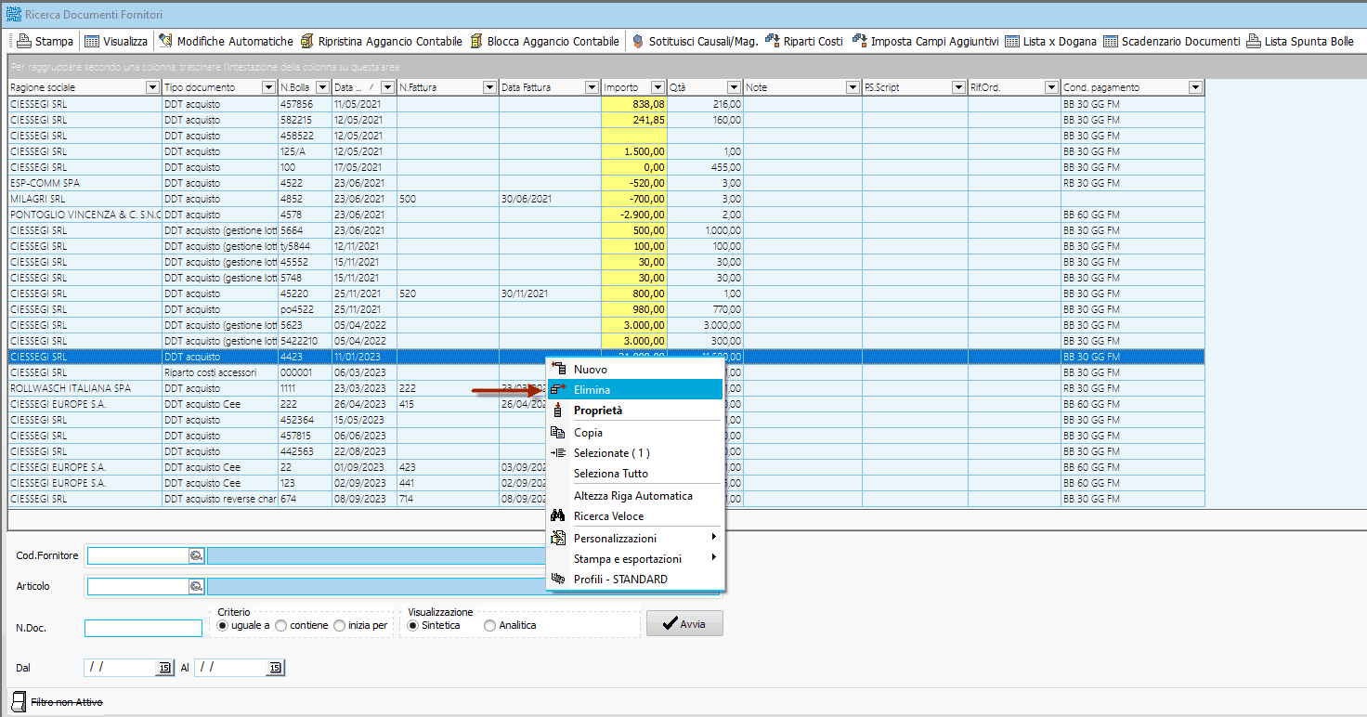The image size is (1367, 717).
Task: Click Imposta Campi Aggiuntivi icon
Action: pos(859,41)
